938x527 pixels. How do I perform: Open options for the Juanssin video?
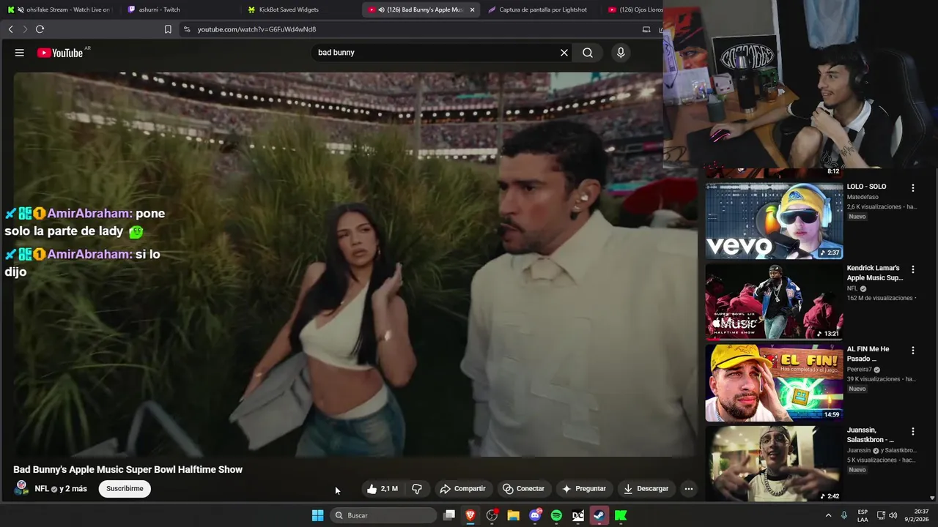(x=913, y=432)
